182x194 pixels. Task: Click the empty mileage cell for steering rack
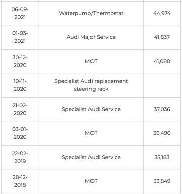pos(162,85)
